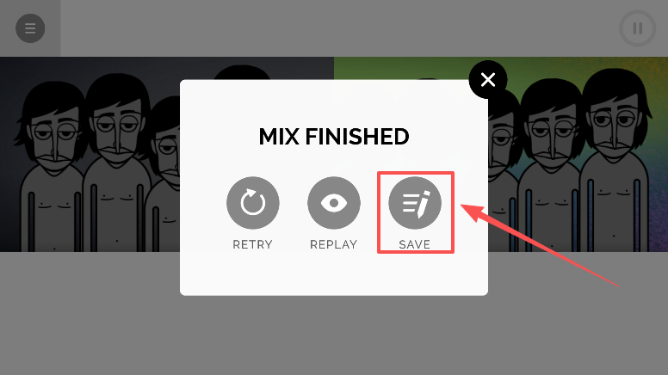The width and height of the screenshot is (668, 375).
Task: Select the RETRY text label
Action: point(252,244)
